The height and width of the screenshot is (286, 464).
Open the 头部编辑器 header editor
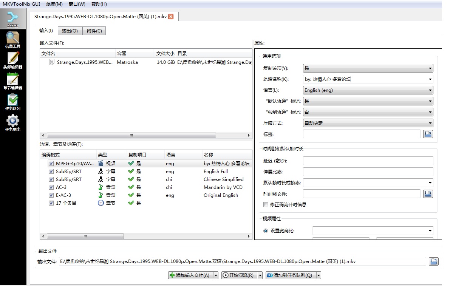pyautogui.click(x=13, y=60)
